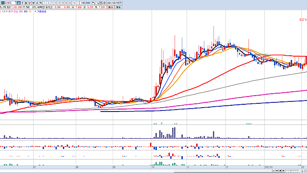Viewport: 307px width, 173px height.
Task: Select the yearly (년) chart period
Action: (30, 3)
